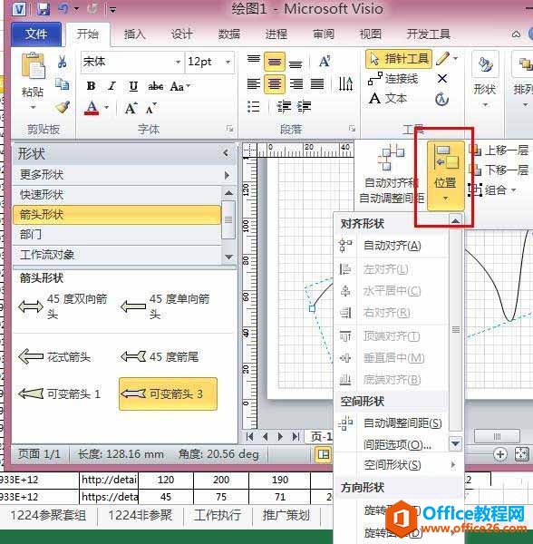
Task: Click the Grow Font icon
Action: coord(131,108)
